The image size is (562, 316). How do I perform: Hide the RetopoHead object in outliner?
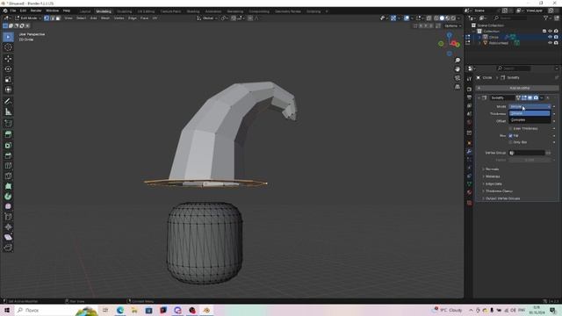click(x=551, y=43)
